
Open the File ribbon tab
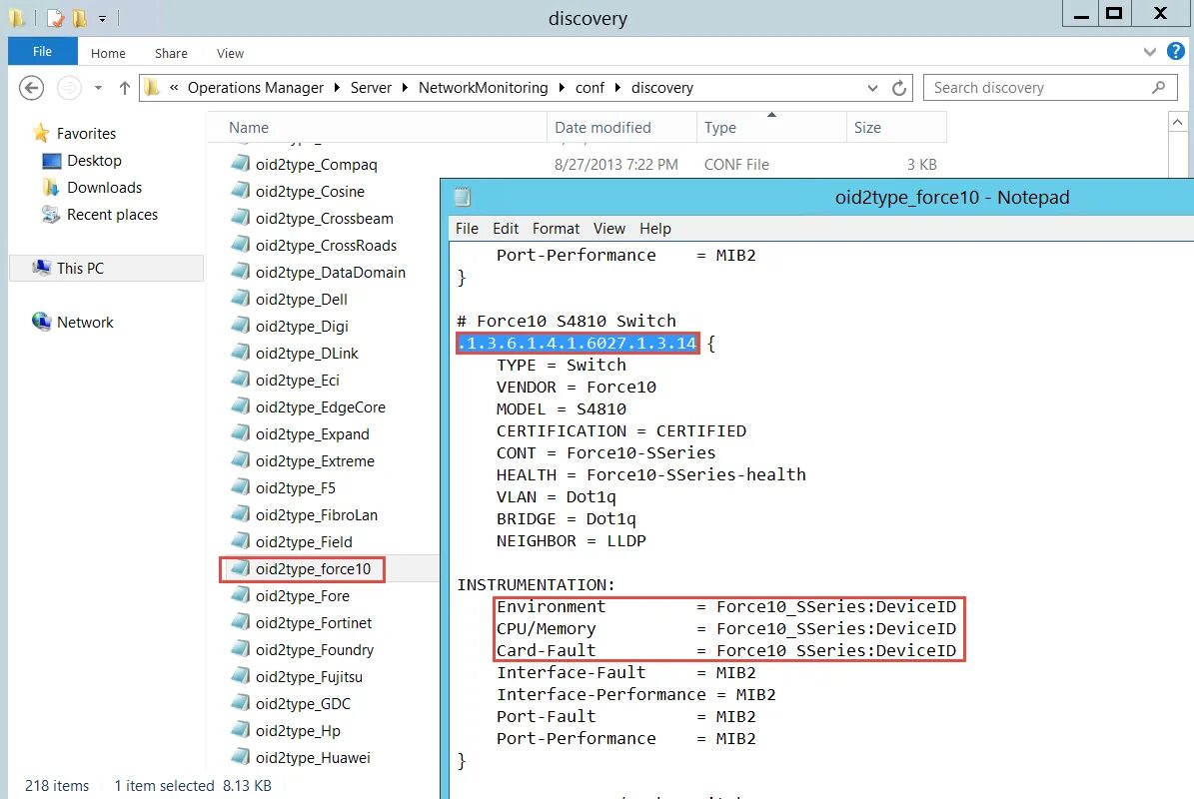tap(43, 52)
